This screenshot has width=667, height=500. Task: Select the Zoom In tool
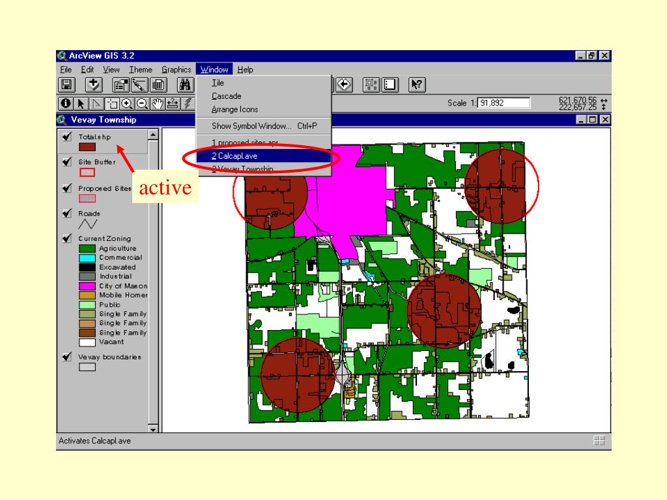point(127,104)
